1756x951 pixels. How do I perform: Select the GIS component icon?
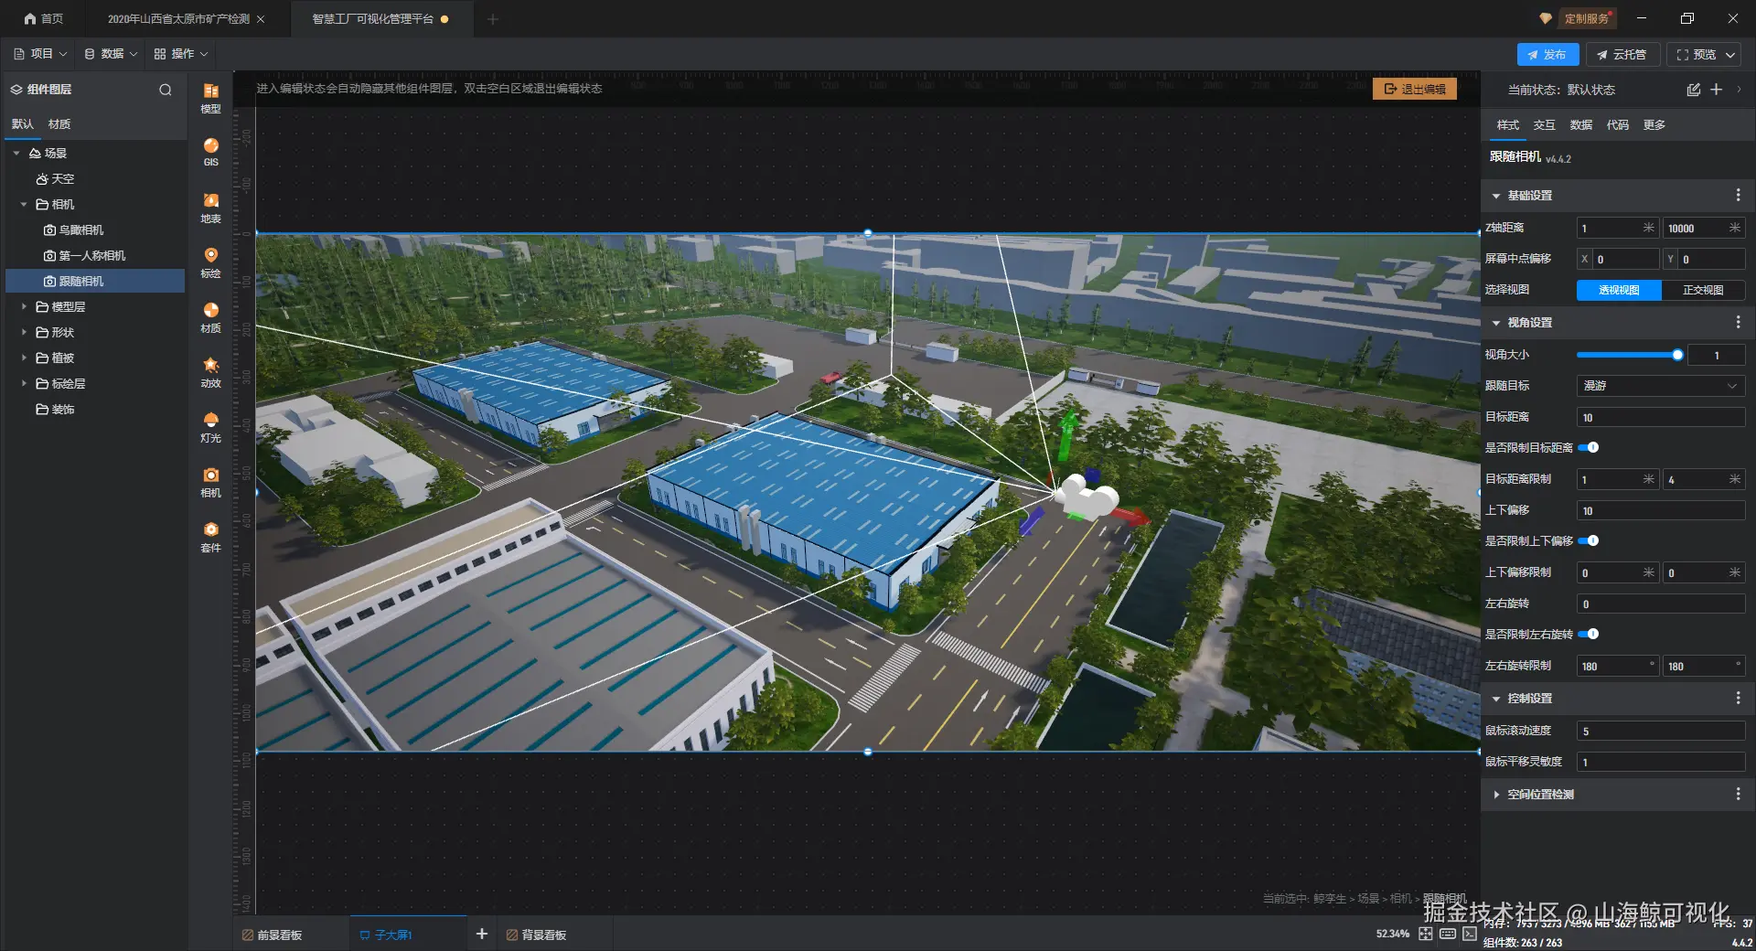210,152
